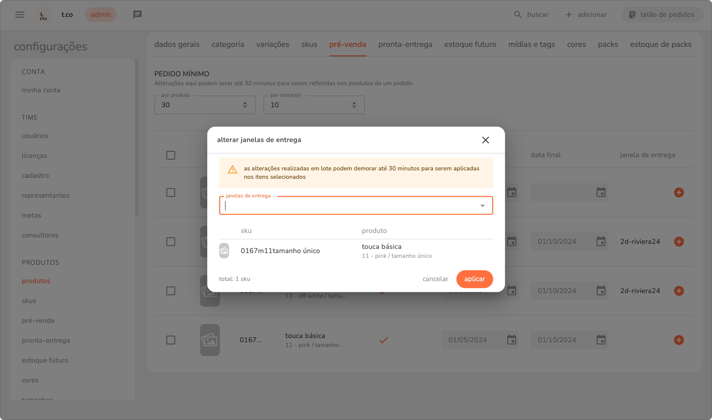Image resolution: width=712 pixels, height=420 pixels.
Task: Open calendar for 01/10/2024 in last row
Action: click(601, 340)
